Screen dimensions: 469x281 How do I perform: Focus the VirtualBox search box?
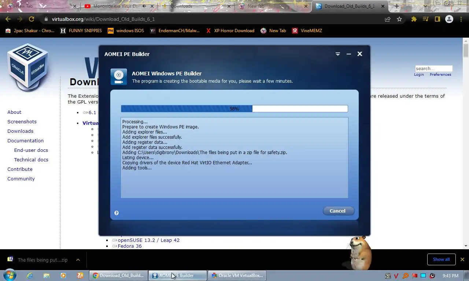click(x=434, y=68)
